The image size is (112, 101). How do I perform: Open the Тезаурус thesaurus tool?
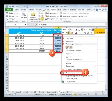point(10,19)
